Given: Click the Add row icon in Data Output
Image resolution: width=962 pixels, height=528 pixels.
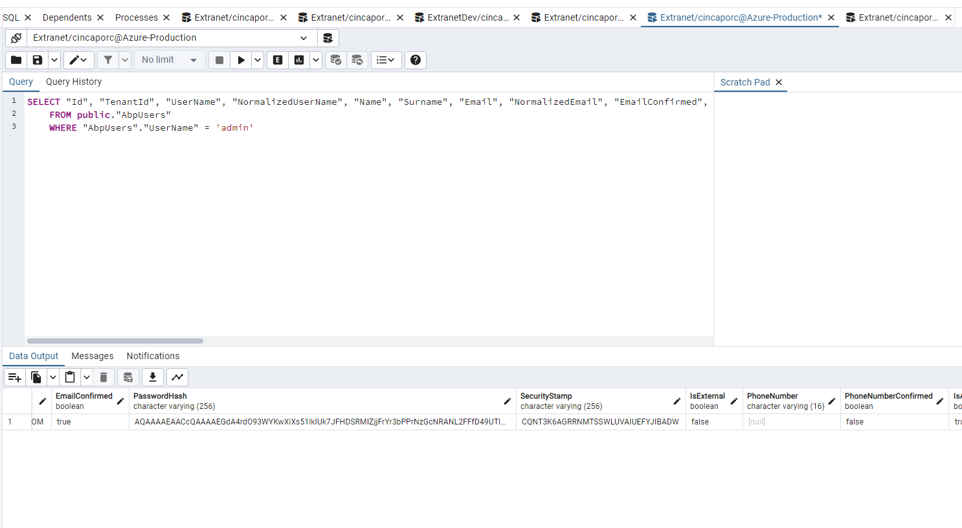Looking at the screenshot, I should tap(14, 377).
